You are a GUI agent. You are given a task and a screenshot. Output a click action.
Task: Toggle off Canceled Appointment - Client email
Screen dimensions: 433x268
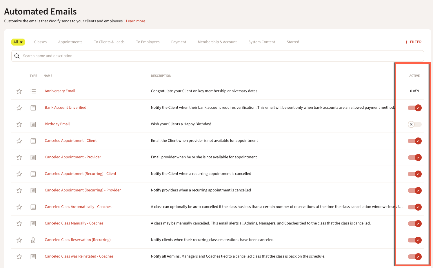[414, 141]
